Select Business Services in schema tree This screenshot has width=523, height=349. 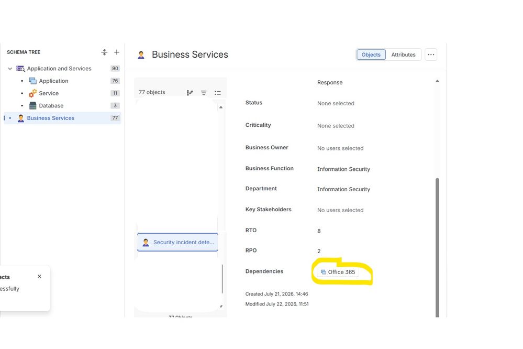point(62,118)
